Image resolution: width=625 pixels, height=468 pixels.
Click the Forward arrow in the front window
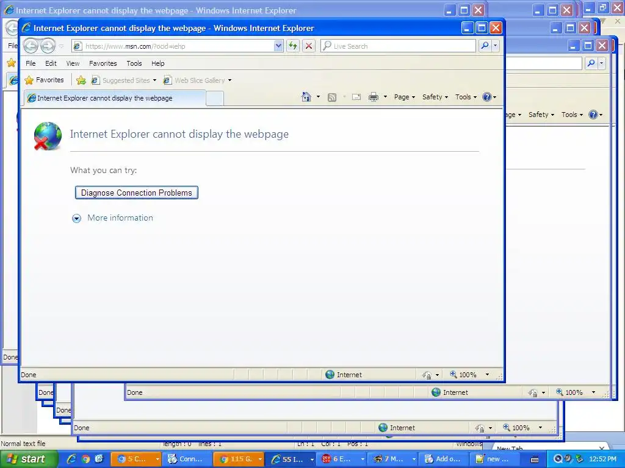pos(48,46)
